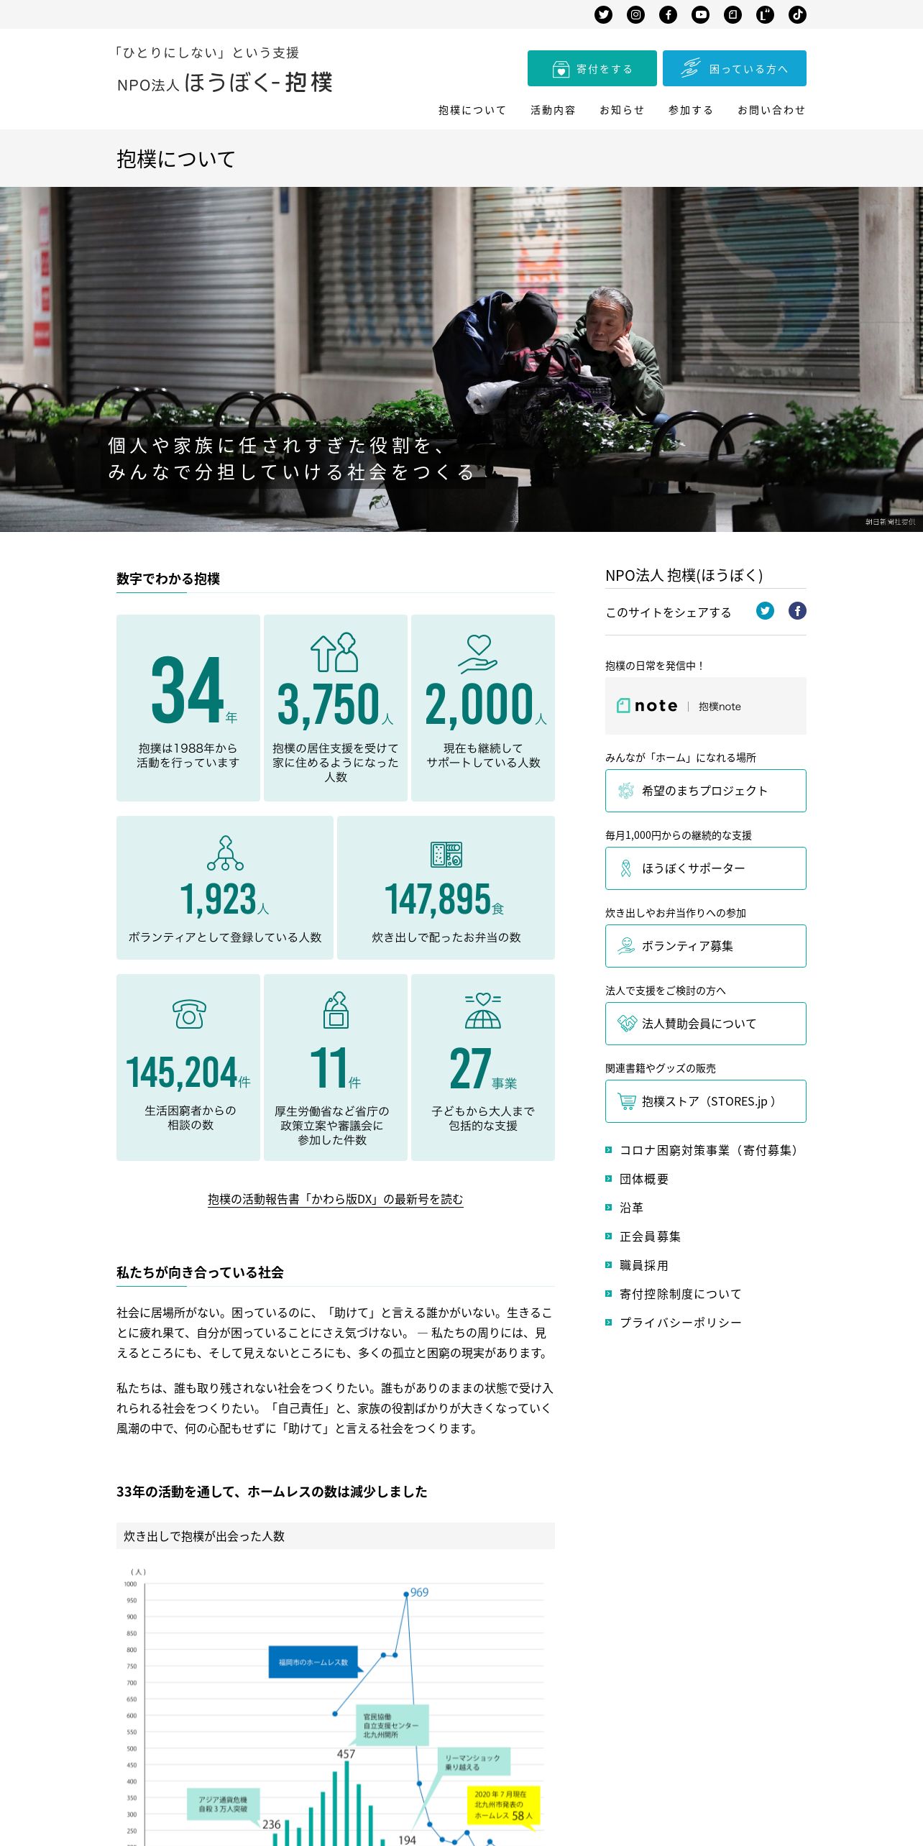
Task: Open the YouTube icon in the top bar
Action: pos(700,14)
